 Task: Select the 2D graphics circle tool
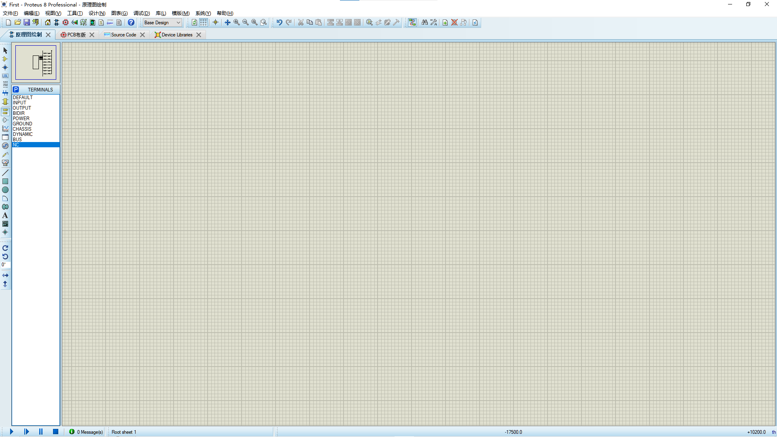coord(5,190)
